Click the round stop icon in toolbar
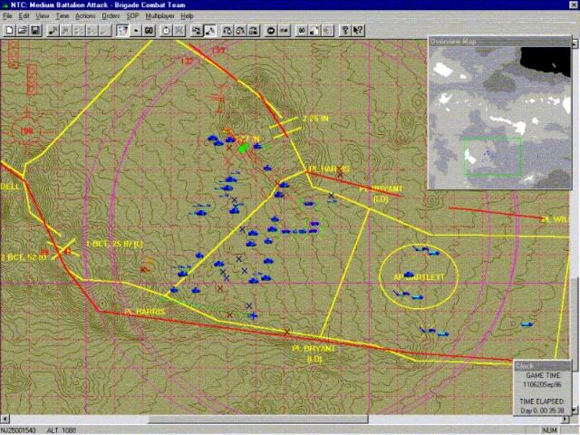Viewport: 580px width, 435px height. click(271, 30)
